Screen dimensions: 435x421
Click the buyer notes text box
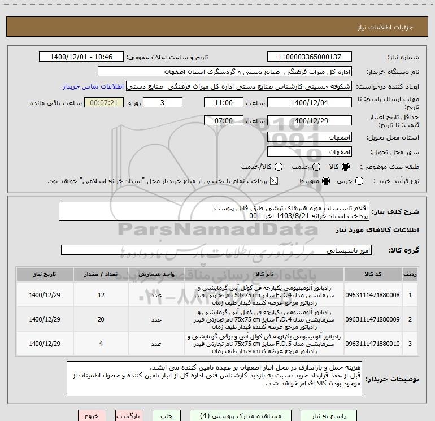coord(214,379)
